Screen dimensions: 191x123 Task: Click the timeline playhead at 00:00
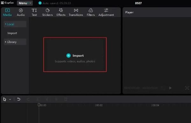(x=39, y=105)
